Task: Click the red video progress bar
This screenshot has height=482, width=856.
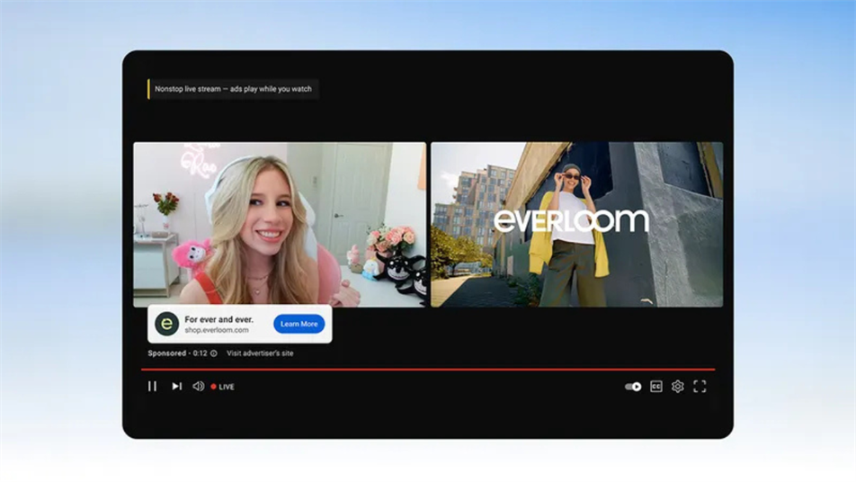Action: pos(427,369)
